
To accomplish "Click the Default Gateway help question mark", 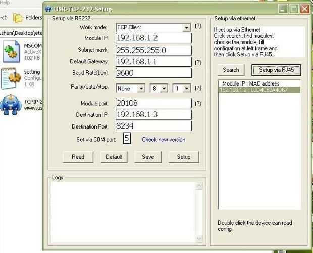I will [x=198, y=63].
